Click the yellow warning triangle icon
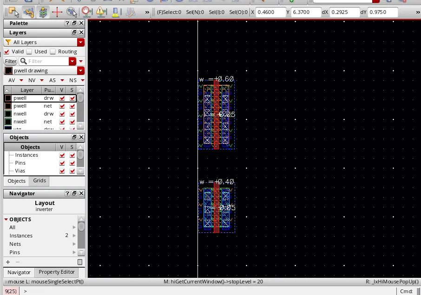Screen dimensions: 421x295 [100, 12]
